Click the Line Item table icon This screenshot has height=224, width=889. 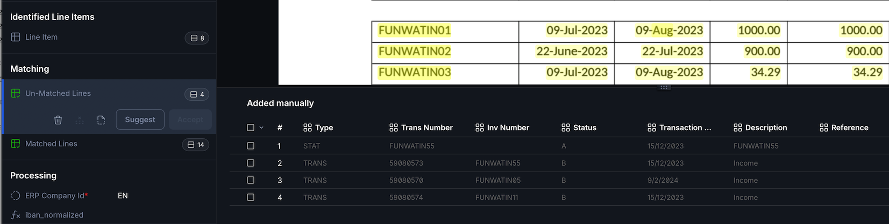(x=16, y=37)
